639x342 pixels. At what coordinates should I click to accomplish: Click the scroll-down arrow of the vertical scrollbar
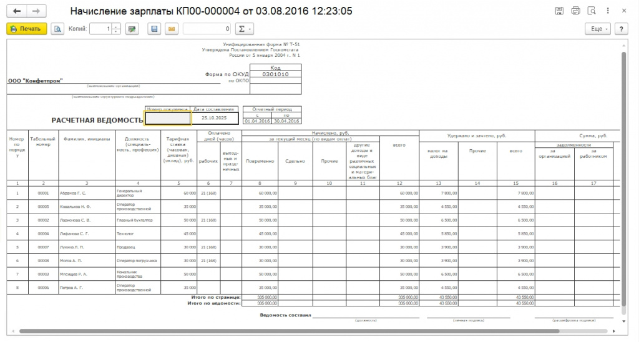point(623,321)
